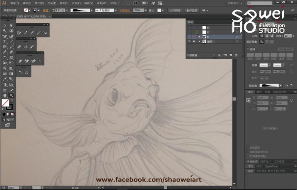Viewport: 297px width, 190px height.
Task: Select the Selection arrow tool
Action: tap(5, 25)
